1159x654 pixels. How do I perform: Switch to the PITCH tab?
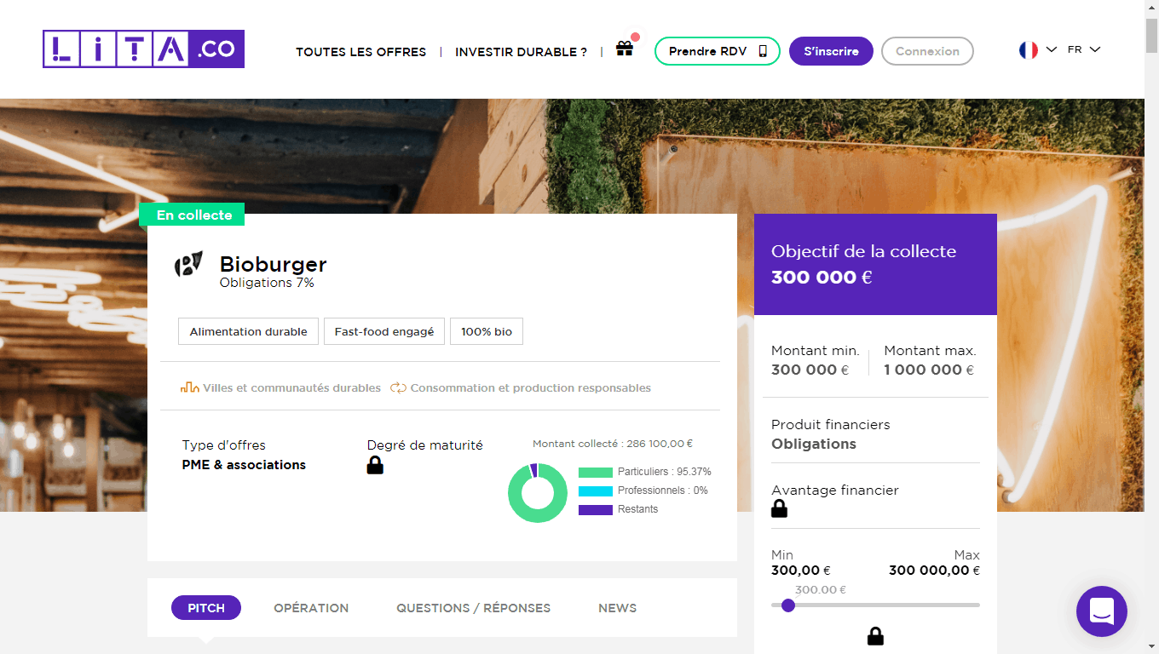[205, 607]
